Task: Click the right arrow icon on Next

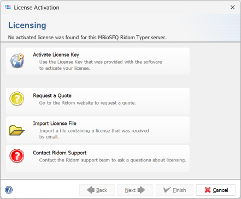Action: tap(142, 190)
